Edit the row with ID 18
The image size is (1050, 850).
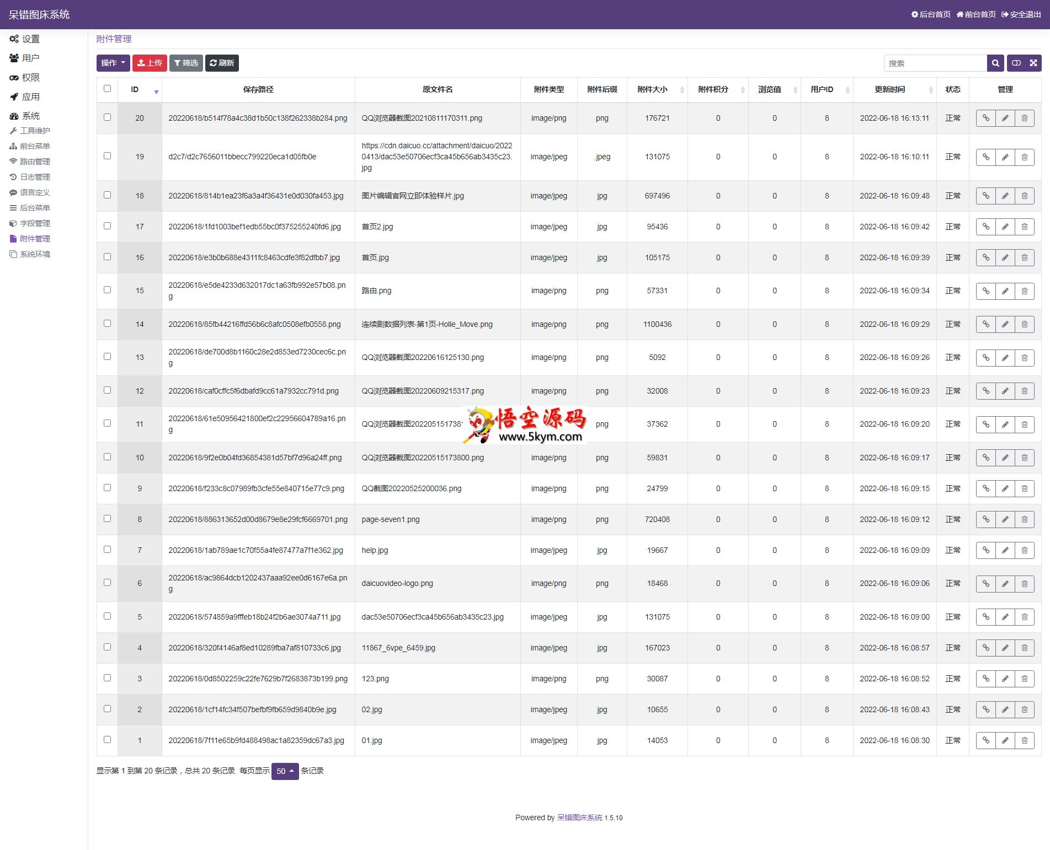[1005, 196]
